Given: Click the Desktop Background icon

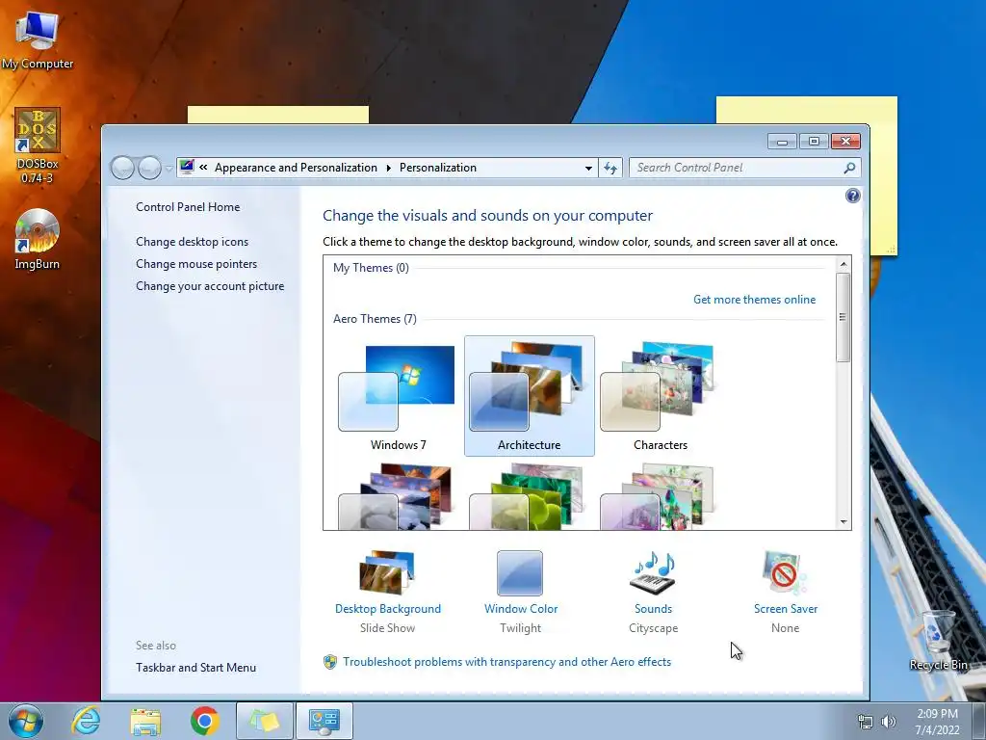Looking at the screenshot, I should point(387,572).
